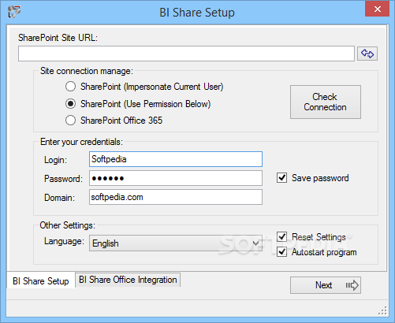Choose SharePoint Office 365 radio button
Viewport: 395px width, 323px height.
coord(70,121)
